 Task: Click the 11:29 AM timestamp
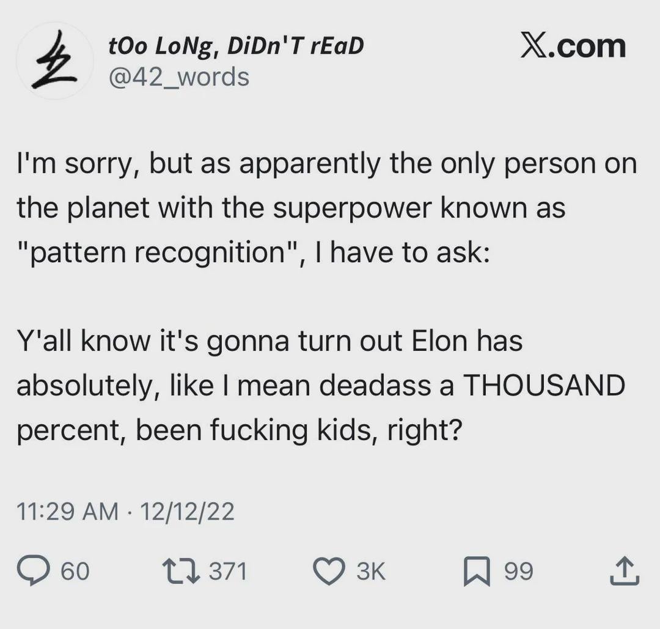click(67, 511)
